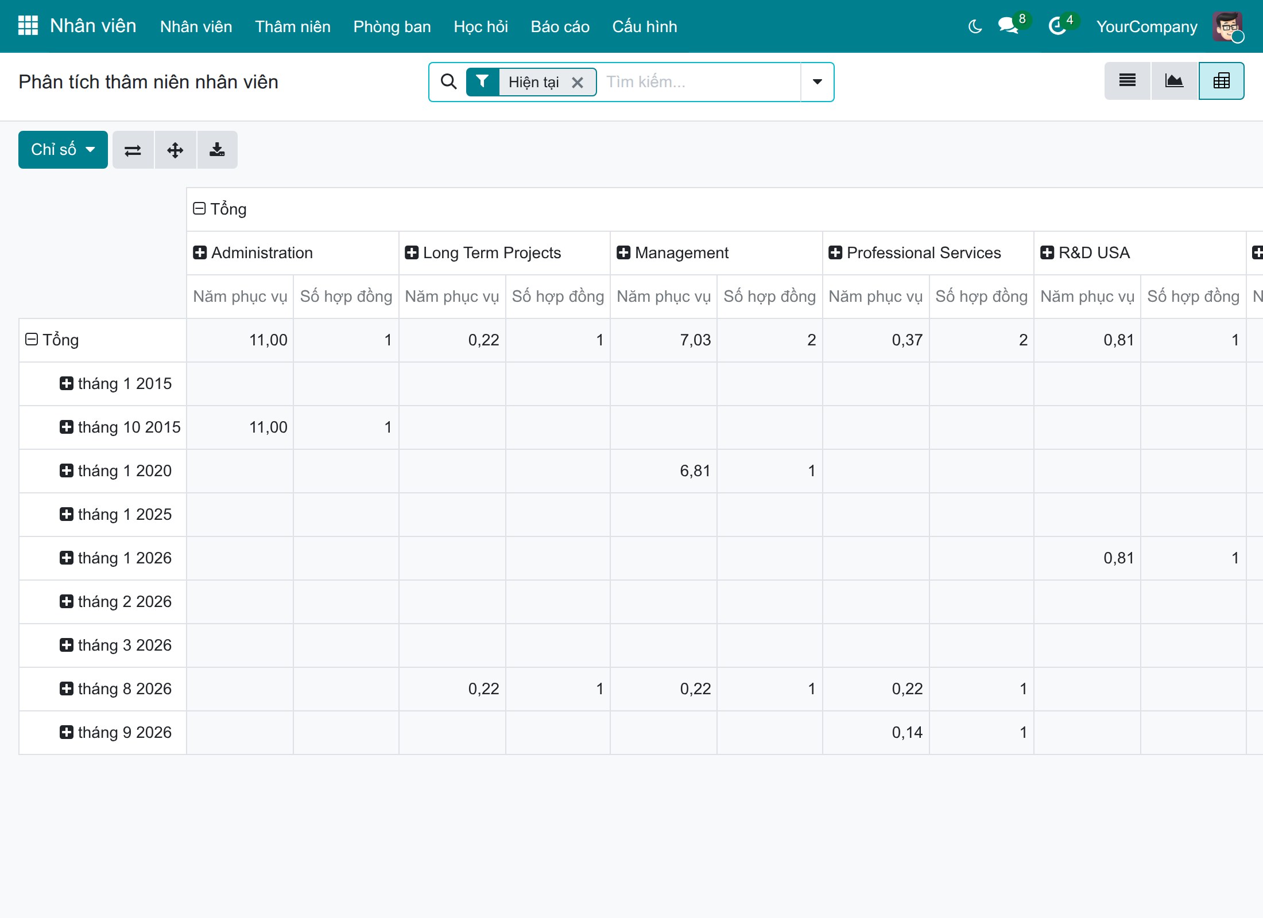1263x918 pixels.
Task: Open the Học hỏi menu
Action: click(x=481, y=26)
